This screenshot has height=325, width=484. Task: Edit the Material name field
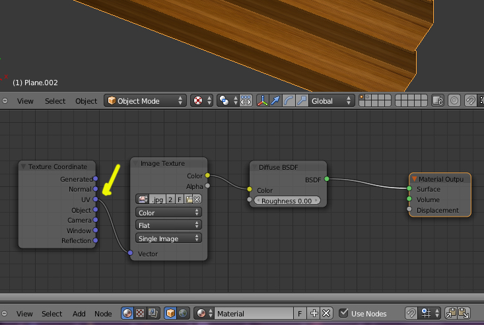tap(254, 313)
